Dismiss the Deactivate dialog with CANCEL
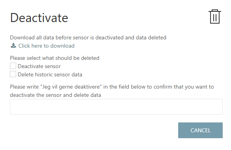The height and width of the screenshot is (150, 231). pos(200,130)
